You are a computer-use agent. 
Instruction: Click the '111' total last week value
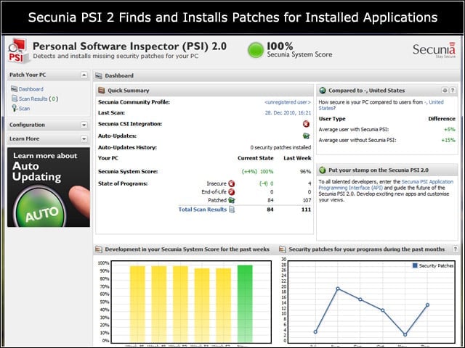(x=306, y=210)
